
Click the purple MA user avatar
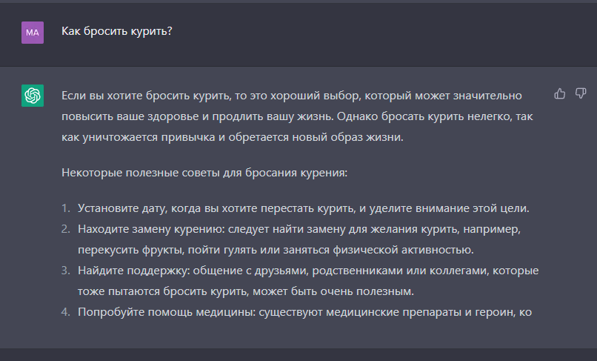(33, 32)
